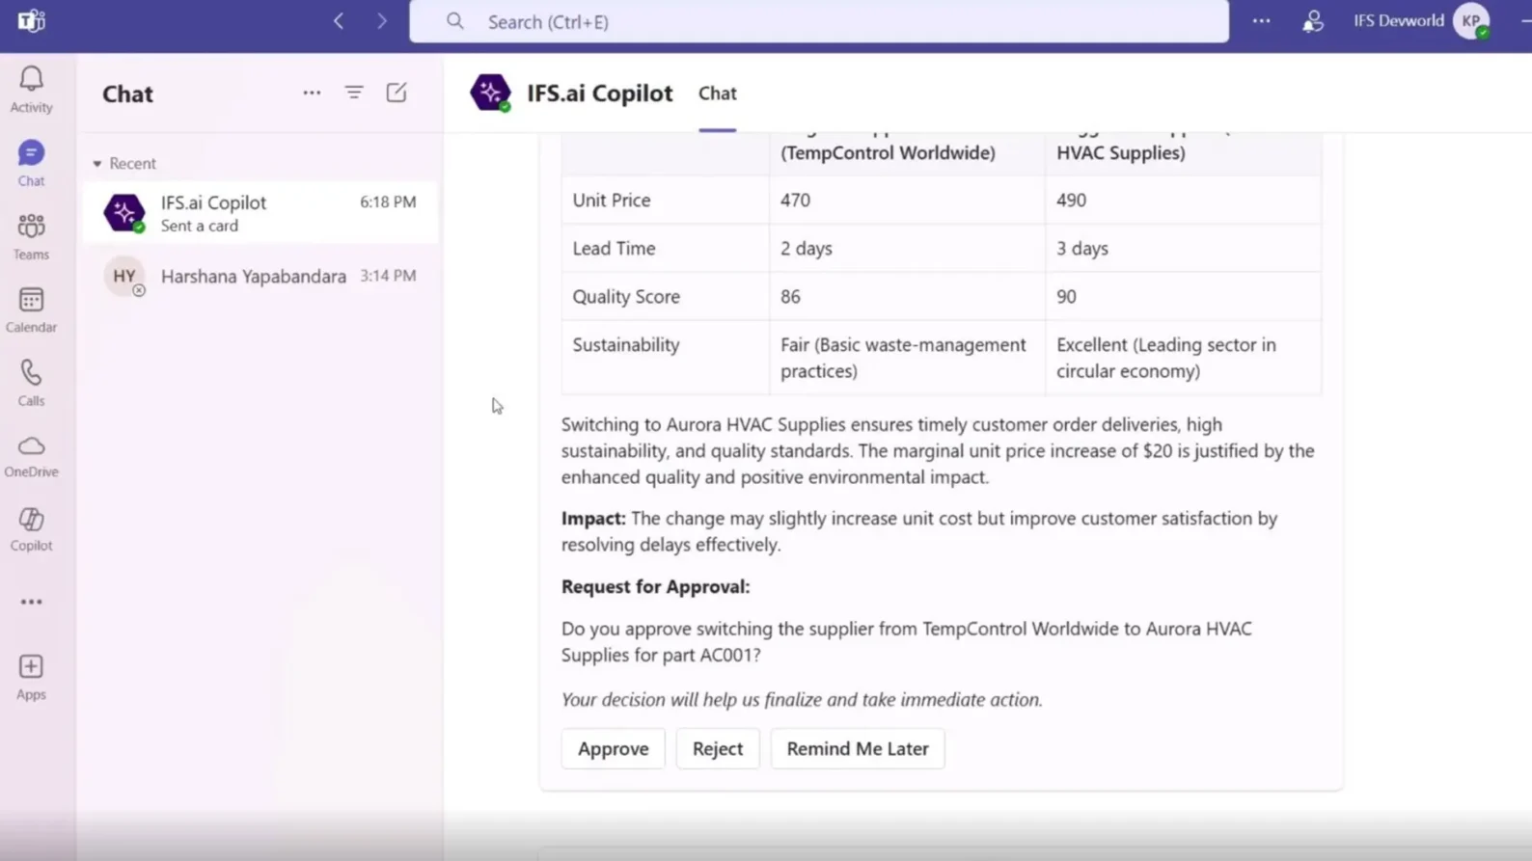Screen dimensions: 1532x861
Task: Show more apps in sidebar
Action: (x=31, y=602)
